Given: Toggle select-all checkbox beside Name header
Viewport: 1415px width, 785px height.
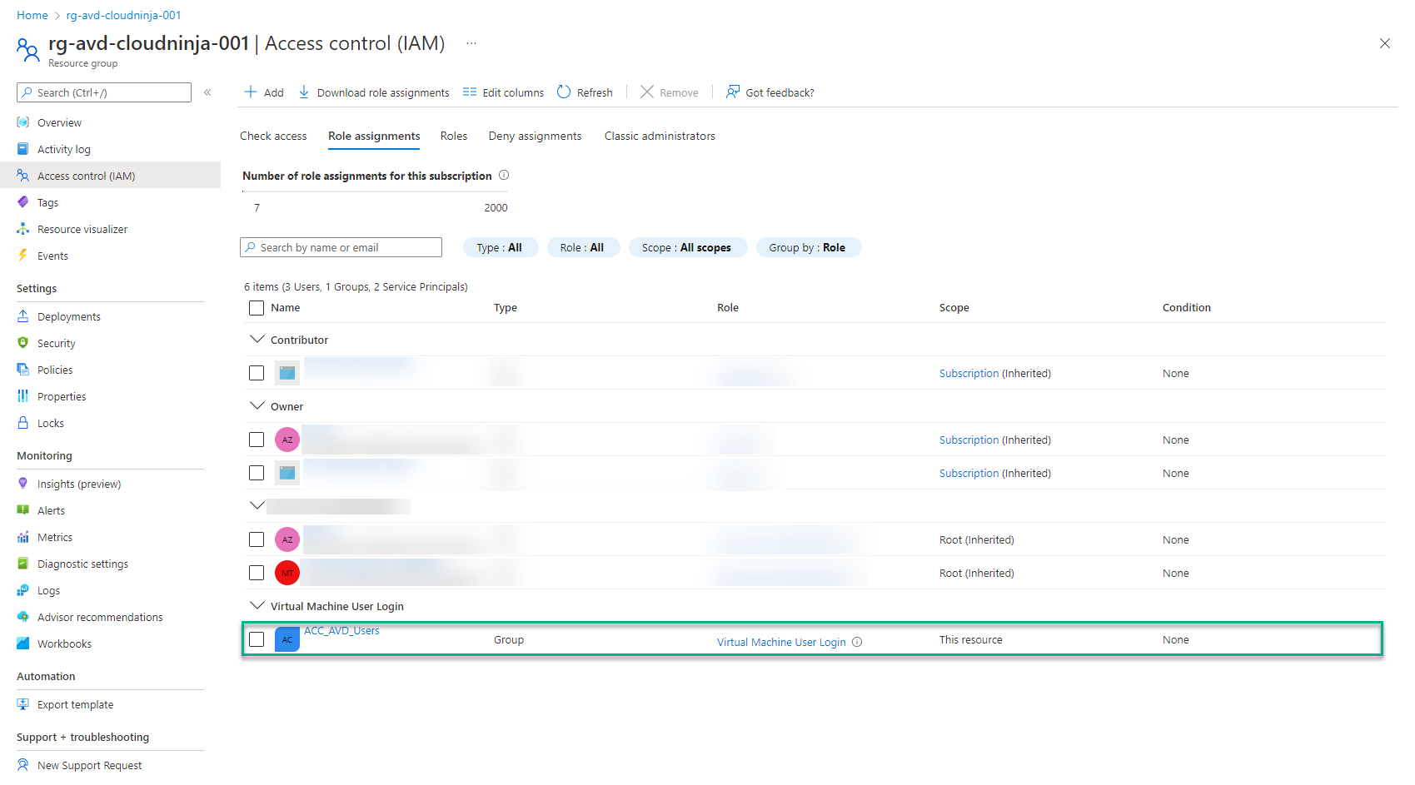Looking at the screenshot, I should [257, 308].
